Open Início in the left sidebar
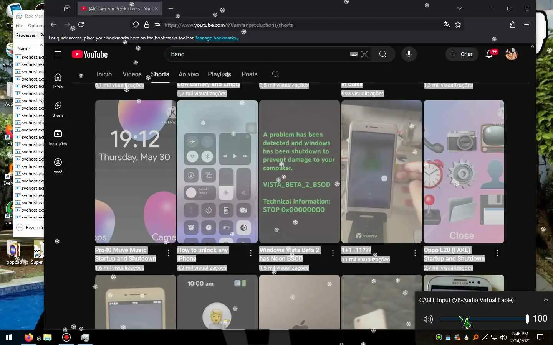The width and height of the screenshot is (553, 345). pos(58,80)
